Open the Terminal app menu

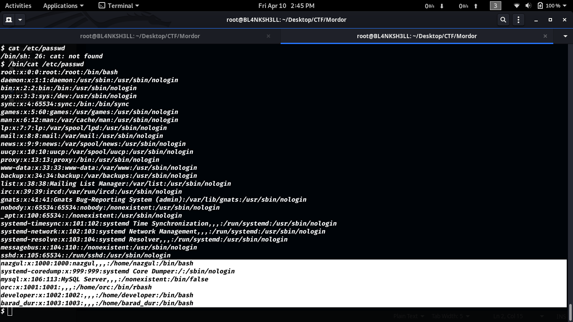119,6
